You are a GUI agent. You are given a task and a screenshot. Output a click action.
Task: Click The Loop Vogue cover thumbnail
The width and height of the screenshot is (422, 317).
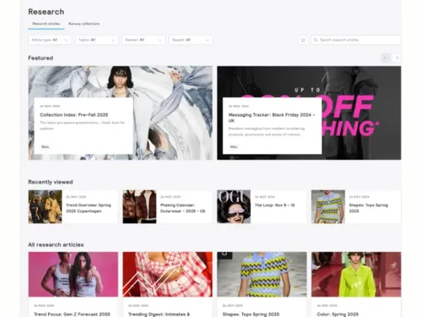pyautogui.click(x=234, y=206)
